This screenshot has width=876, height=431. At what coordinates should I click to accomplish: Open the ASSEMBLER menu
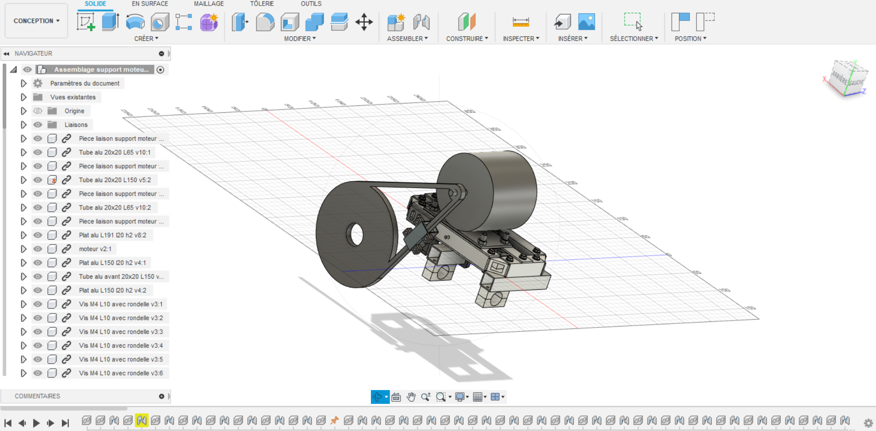[x=407, y=39]
